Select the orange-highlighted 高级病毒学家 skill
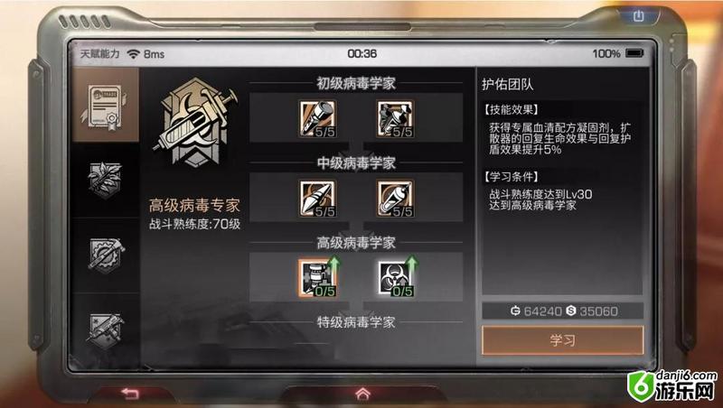 pos(318,278)
